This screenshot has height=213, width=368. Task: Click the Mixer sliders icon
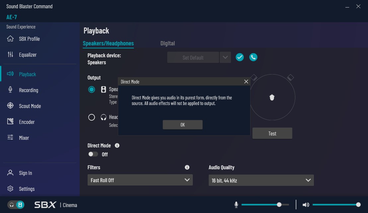(x=10, y=137)
